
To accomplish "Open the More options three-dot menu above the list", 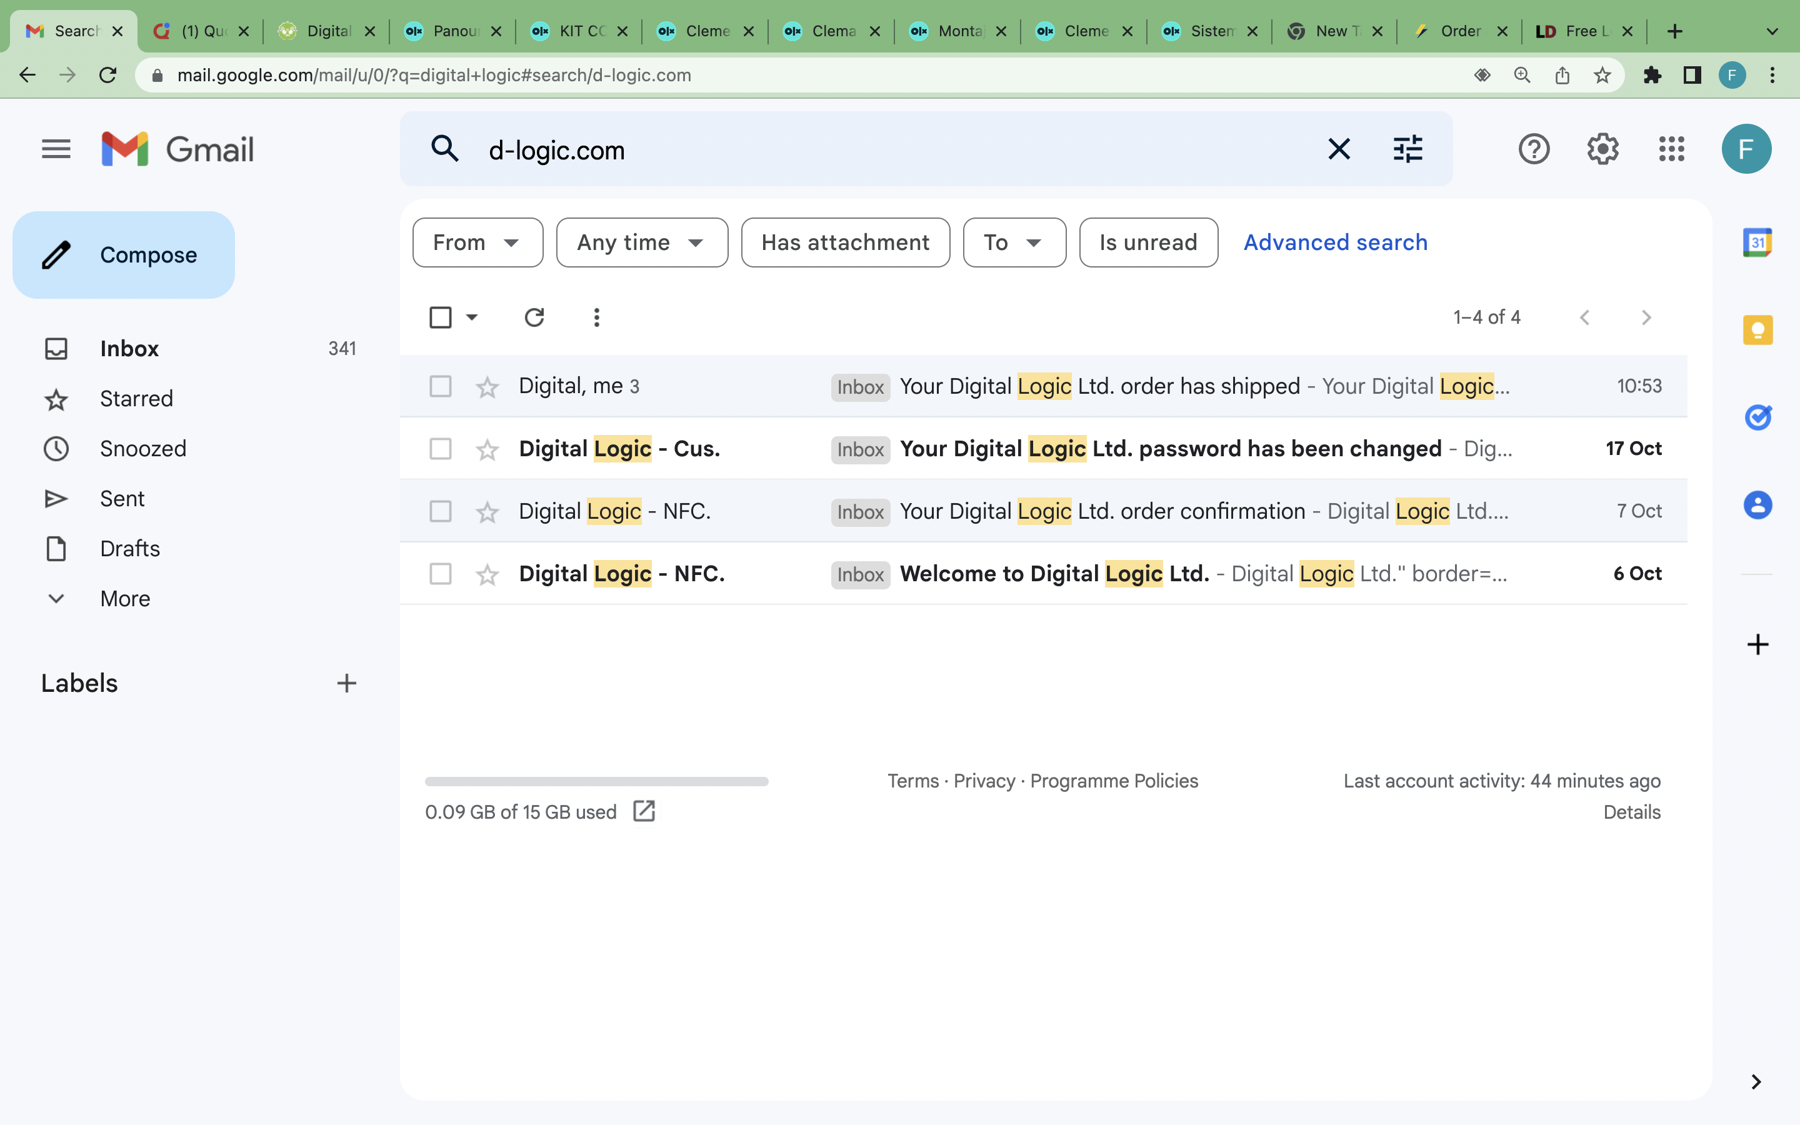I will 596,317.
